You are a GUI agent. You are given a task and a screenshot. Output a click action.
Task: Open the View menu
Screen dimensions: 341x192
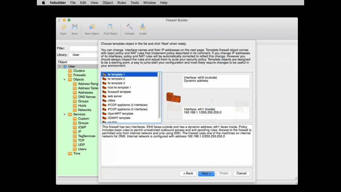94,3
